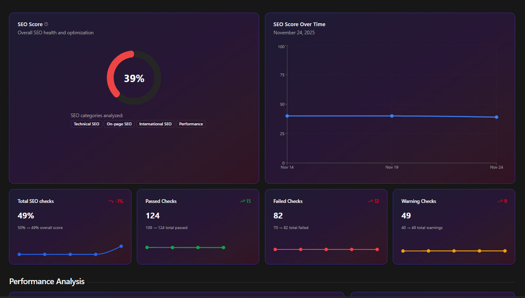Screen dimensions: 525x298
Task: Select the Technical SEO category tag
Action: [x=87, y=124]
